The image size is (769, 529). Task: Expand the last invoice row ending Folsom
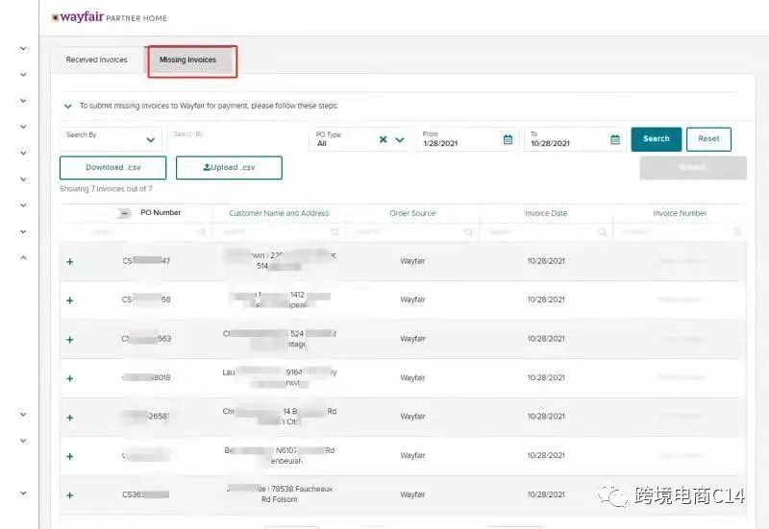click(69, 495)
